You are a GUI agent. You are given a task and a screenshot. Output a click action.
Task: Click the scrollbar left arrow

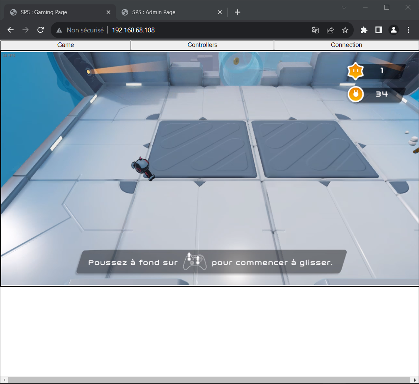click(4, 380)
